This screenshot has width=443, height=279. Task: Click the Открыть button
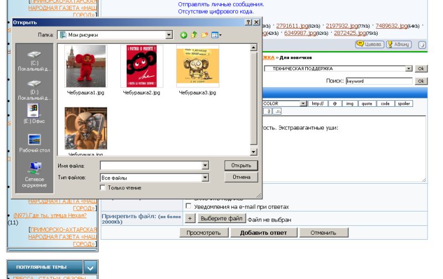241,166
